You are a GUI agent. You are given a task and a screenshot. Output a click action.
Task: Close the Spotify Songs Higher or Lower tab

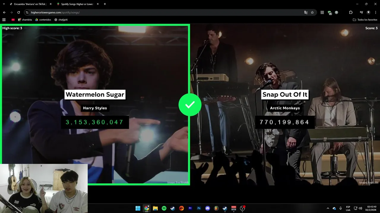98,4
